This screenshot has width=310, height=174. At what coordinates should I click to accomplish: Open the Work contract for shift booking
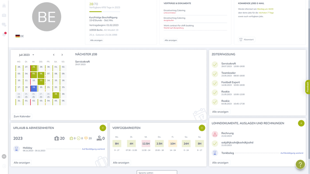click(178, 25)
